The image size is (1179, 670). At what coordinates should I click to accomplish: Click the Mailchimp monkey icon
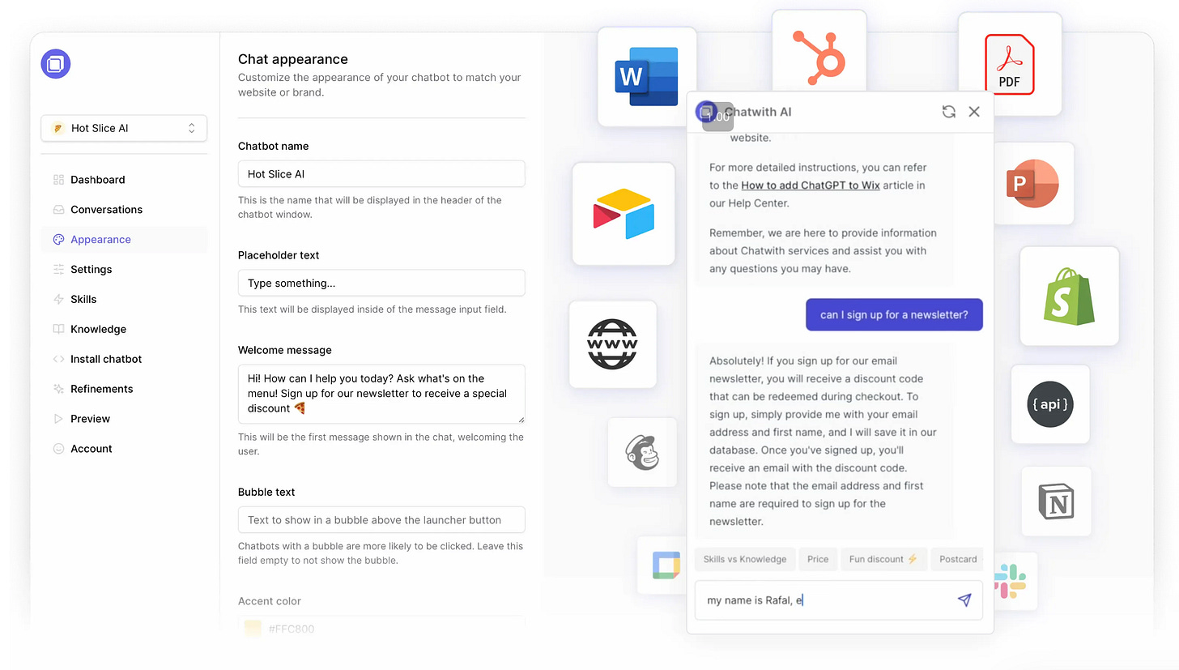[642, 452]
